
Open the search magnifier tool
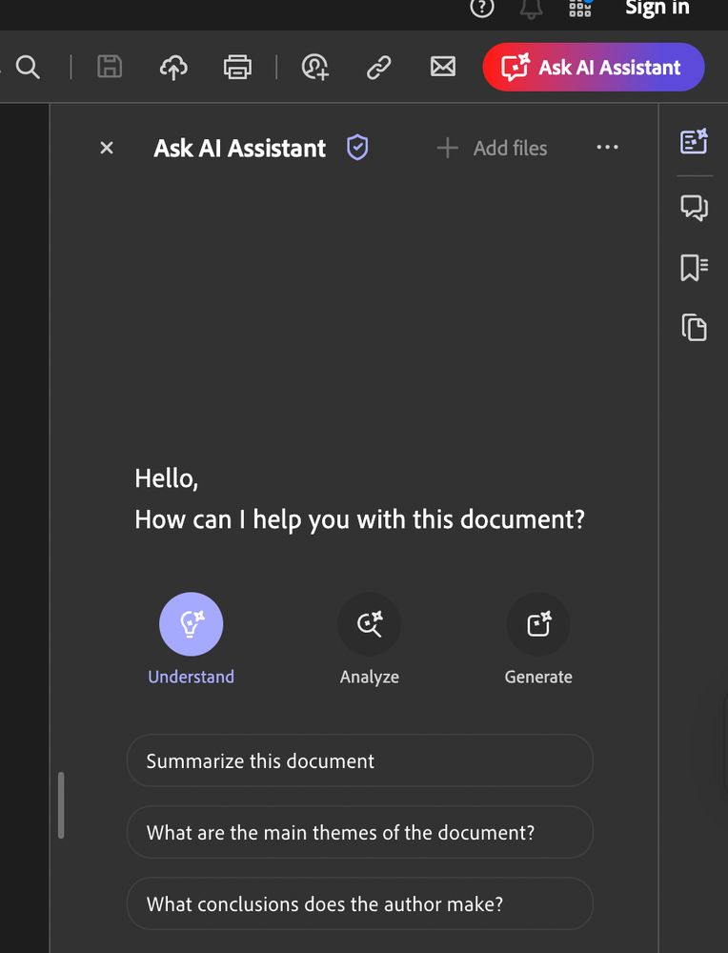(x=28, y=67)
